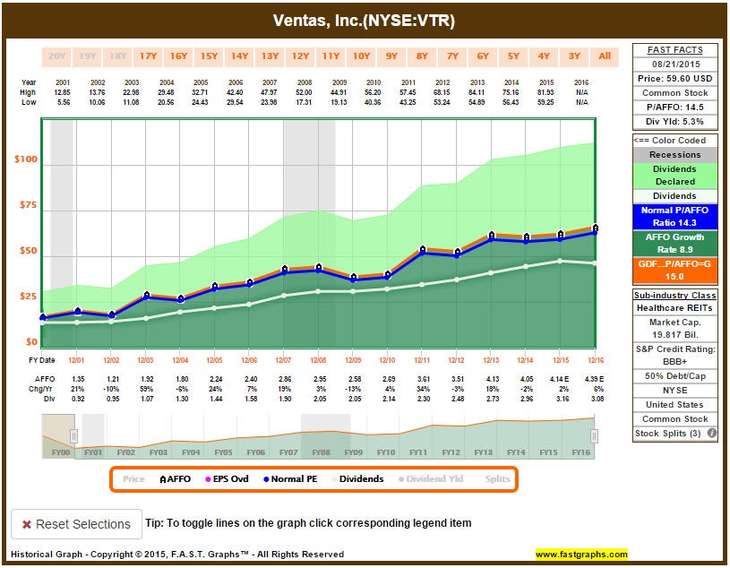The width and height of the screenshot is (730, 568).
Task: Click the BBB+ credit rating value
Action: point(675,362)
